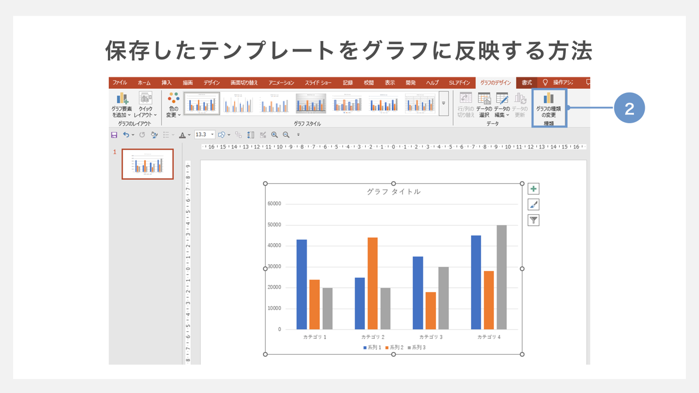Select the fourth gray-background chart style
Viewport: 699px width, 393px height.
coord(311,104)
